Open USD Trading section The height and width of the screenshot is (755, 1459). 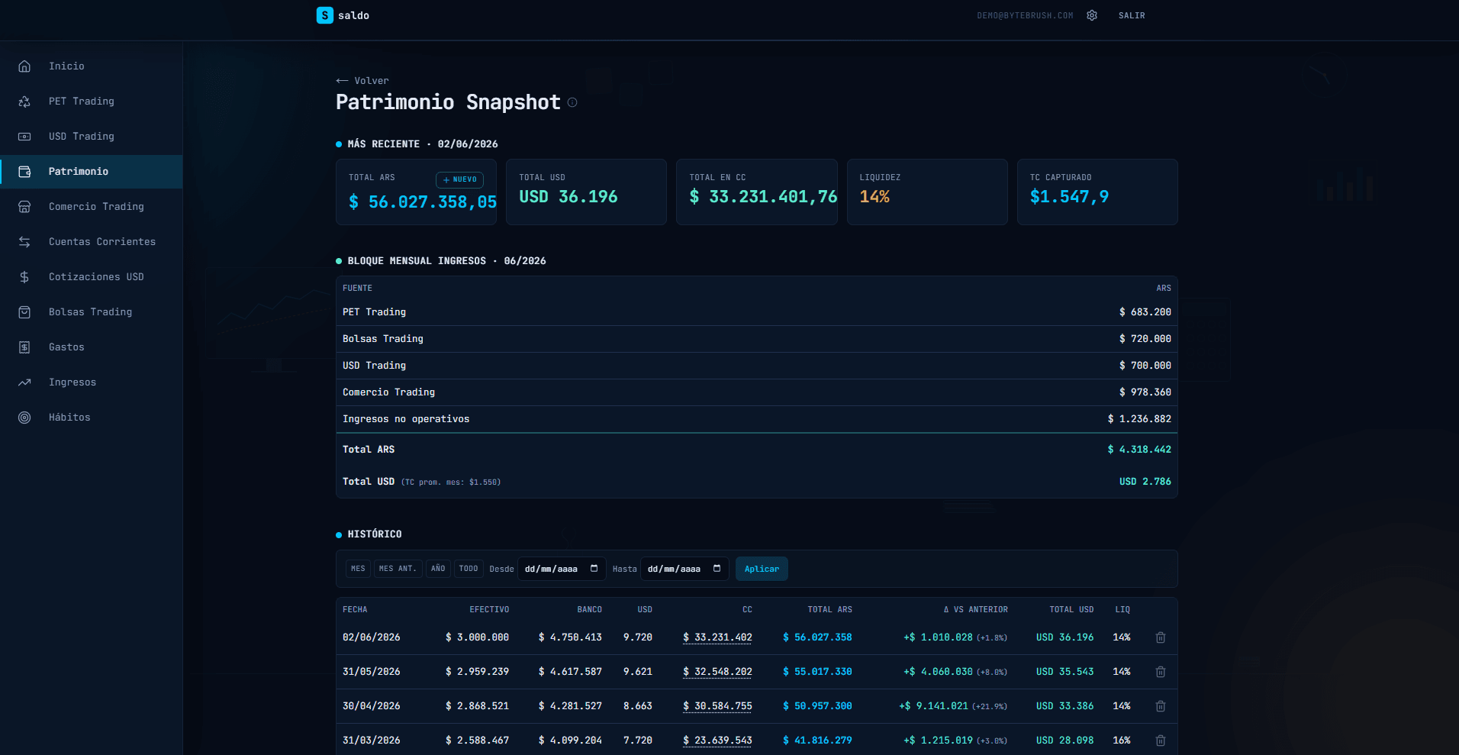point(92,137)
